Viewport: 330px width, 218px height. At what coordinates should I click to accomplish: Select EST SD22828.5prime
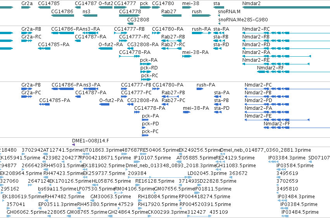pyautogui.click(x=199, y=185)
